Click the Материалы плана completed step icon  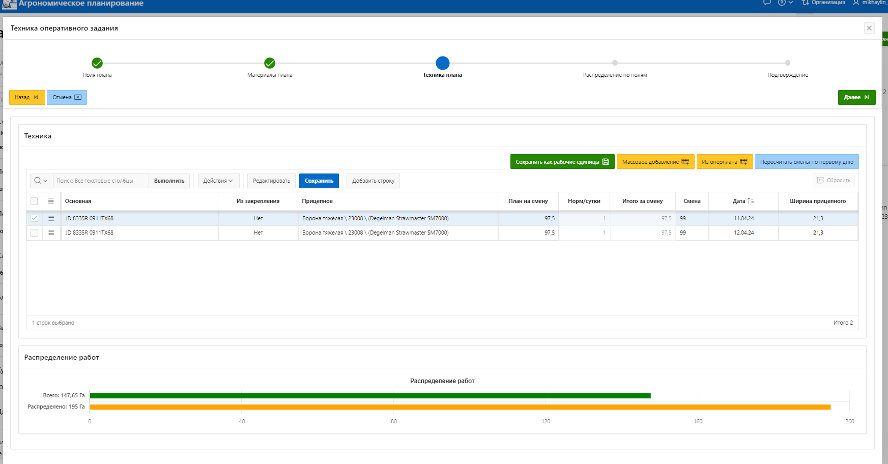pyautogui.click(x=270, y=63)
